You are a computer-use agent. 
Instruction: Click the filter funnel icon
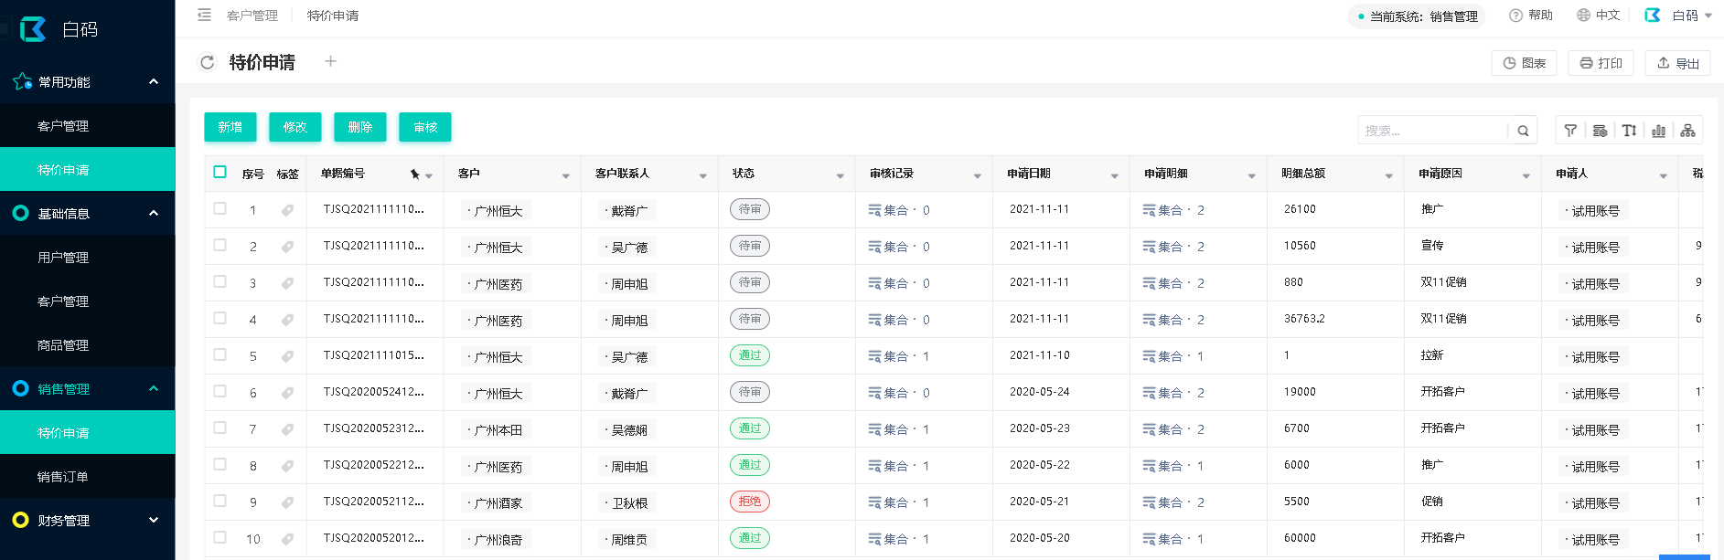[1570, 131]
